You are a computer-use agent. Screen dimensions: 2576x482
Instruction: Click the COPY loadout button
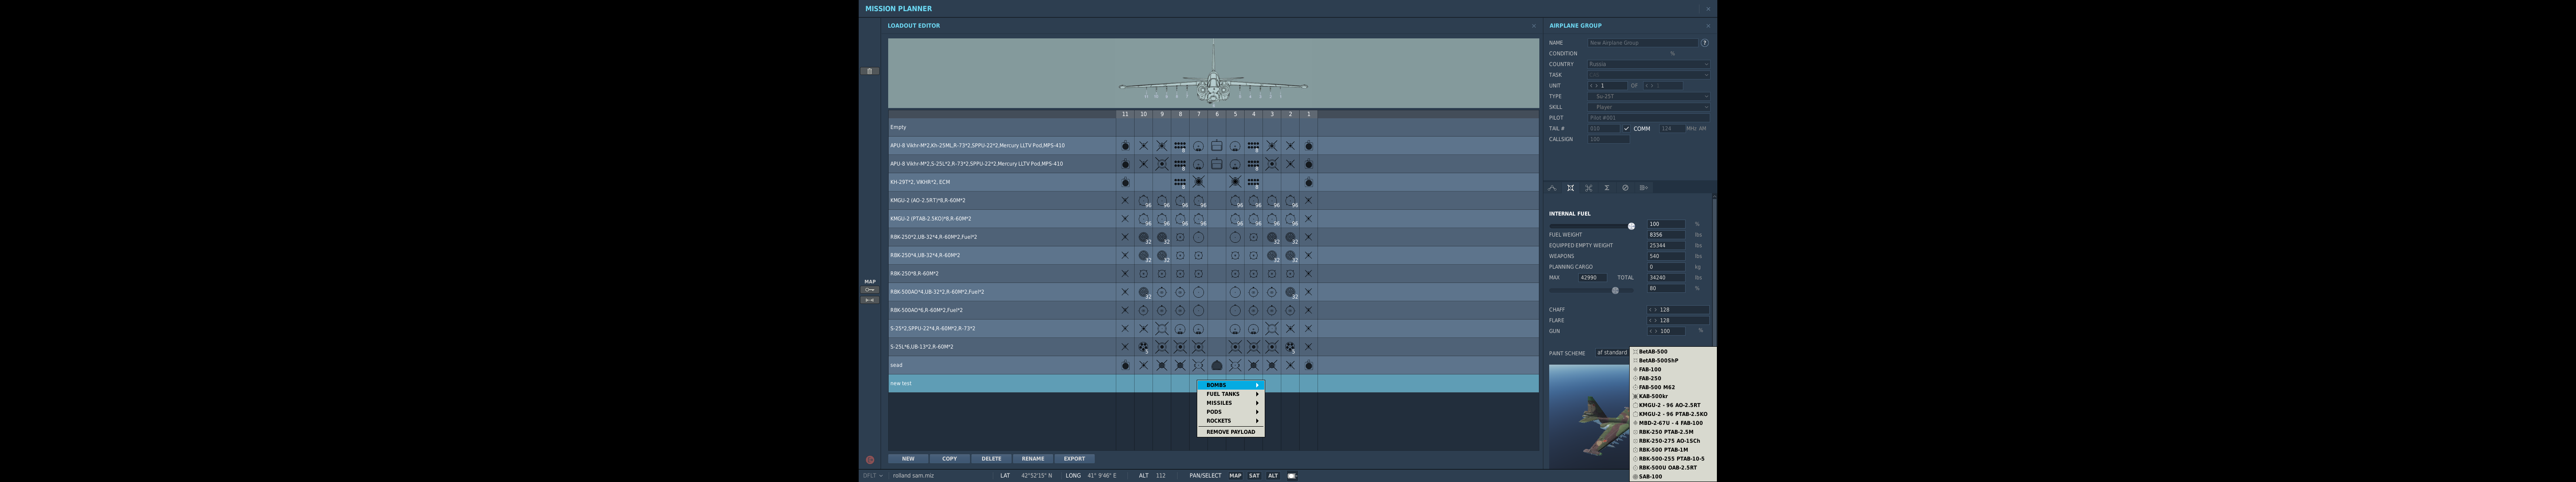(x=950, y=459)
